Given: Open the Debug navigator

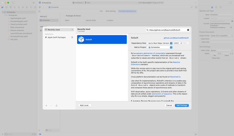Looking at the screenshot, I should (x=27, y=7).
